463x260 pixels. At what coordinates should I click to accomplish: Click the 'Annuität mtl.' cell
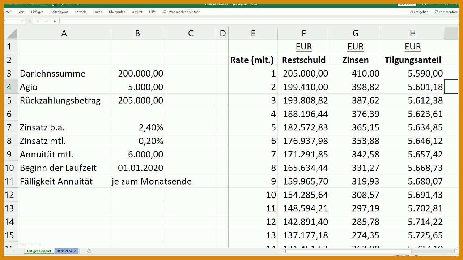pos(64,154)
